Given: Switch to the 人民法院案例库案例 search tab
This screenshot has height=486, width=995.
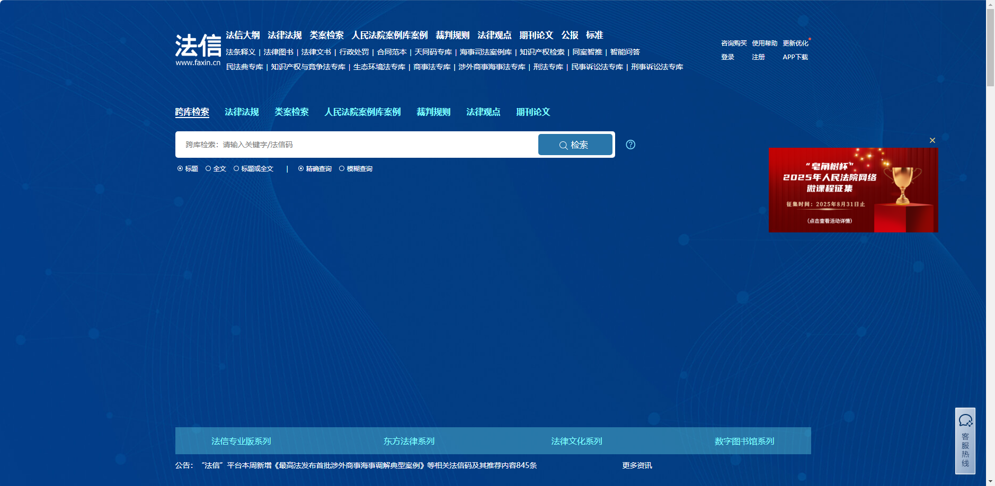Looking at the screenshot, I should pyautogui.click(x=362, y=112).
